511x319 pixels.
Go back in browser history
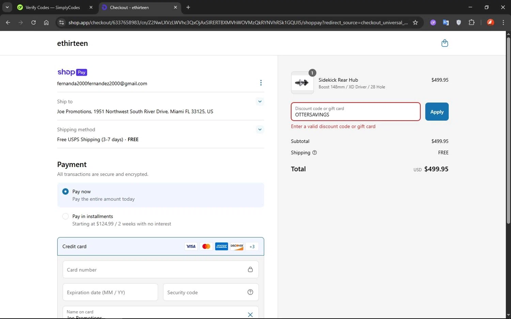pyautogui.click(x=8, y=22)
